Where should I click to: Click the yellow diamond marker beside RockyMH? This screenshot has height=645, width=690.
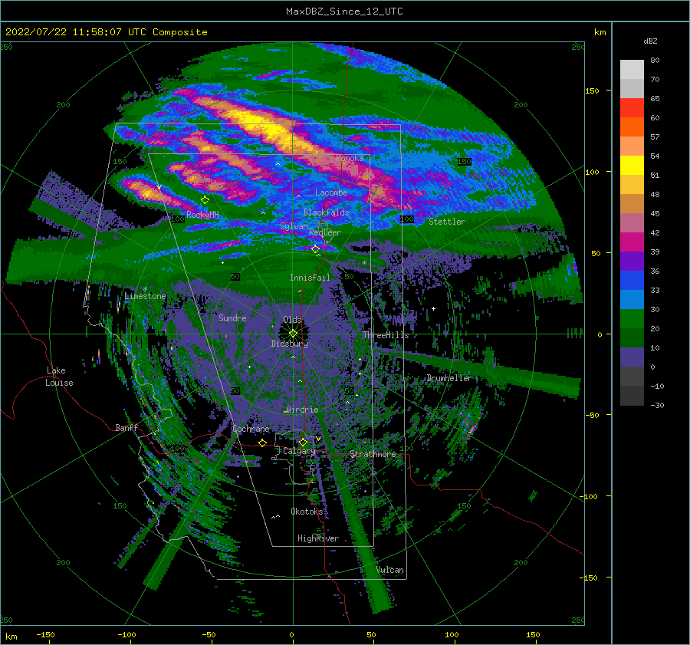click(205, 200)
